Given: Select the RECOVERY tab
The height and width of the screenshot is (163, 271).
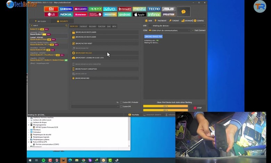Looking at the screenshot, I should [x=92, y=26].
